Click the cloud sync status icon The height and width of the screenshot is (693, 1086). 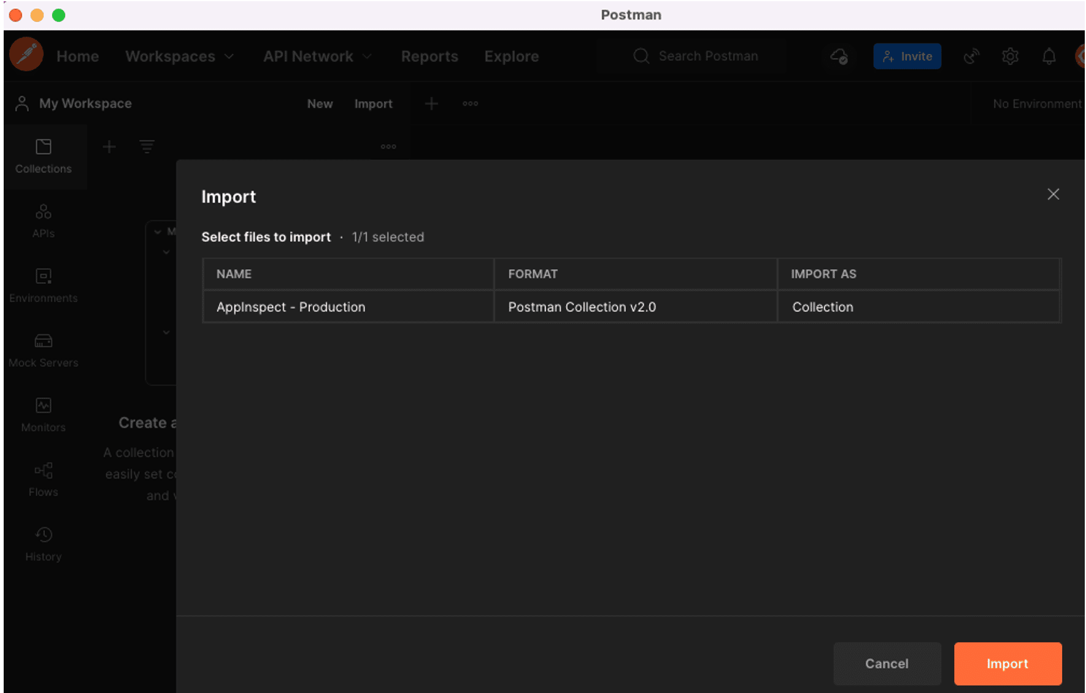(839, 56)
